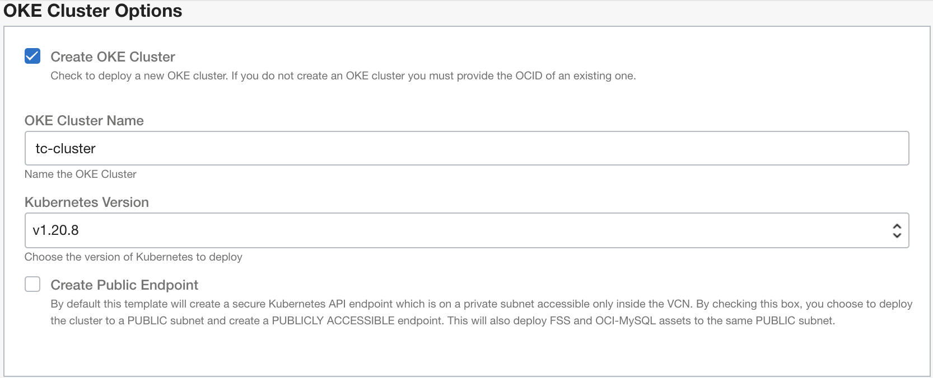933x378 pixels.
Task: Click the tc-cluster text inside the name field
Action: 66,149
